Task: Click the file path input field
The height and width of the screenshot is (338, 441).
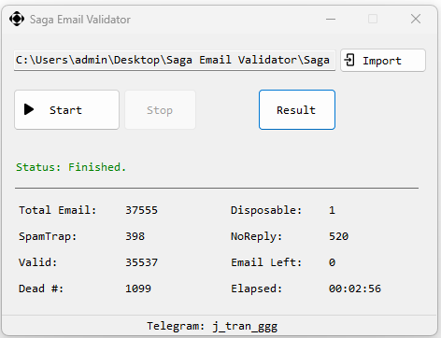Action: point(175,61)
